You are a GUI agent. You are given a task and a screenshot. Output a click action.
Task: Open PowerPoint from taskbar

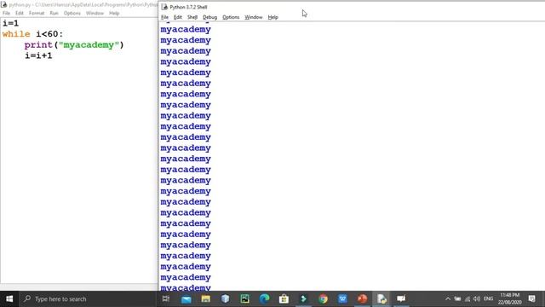coord(362,298)
